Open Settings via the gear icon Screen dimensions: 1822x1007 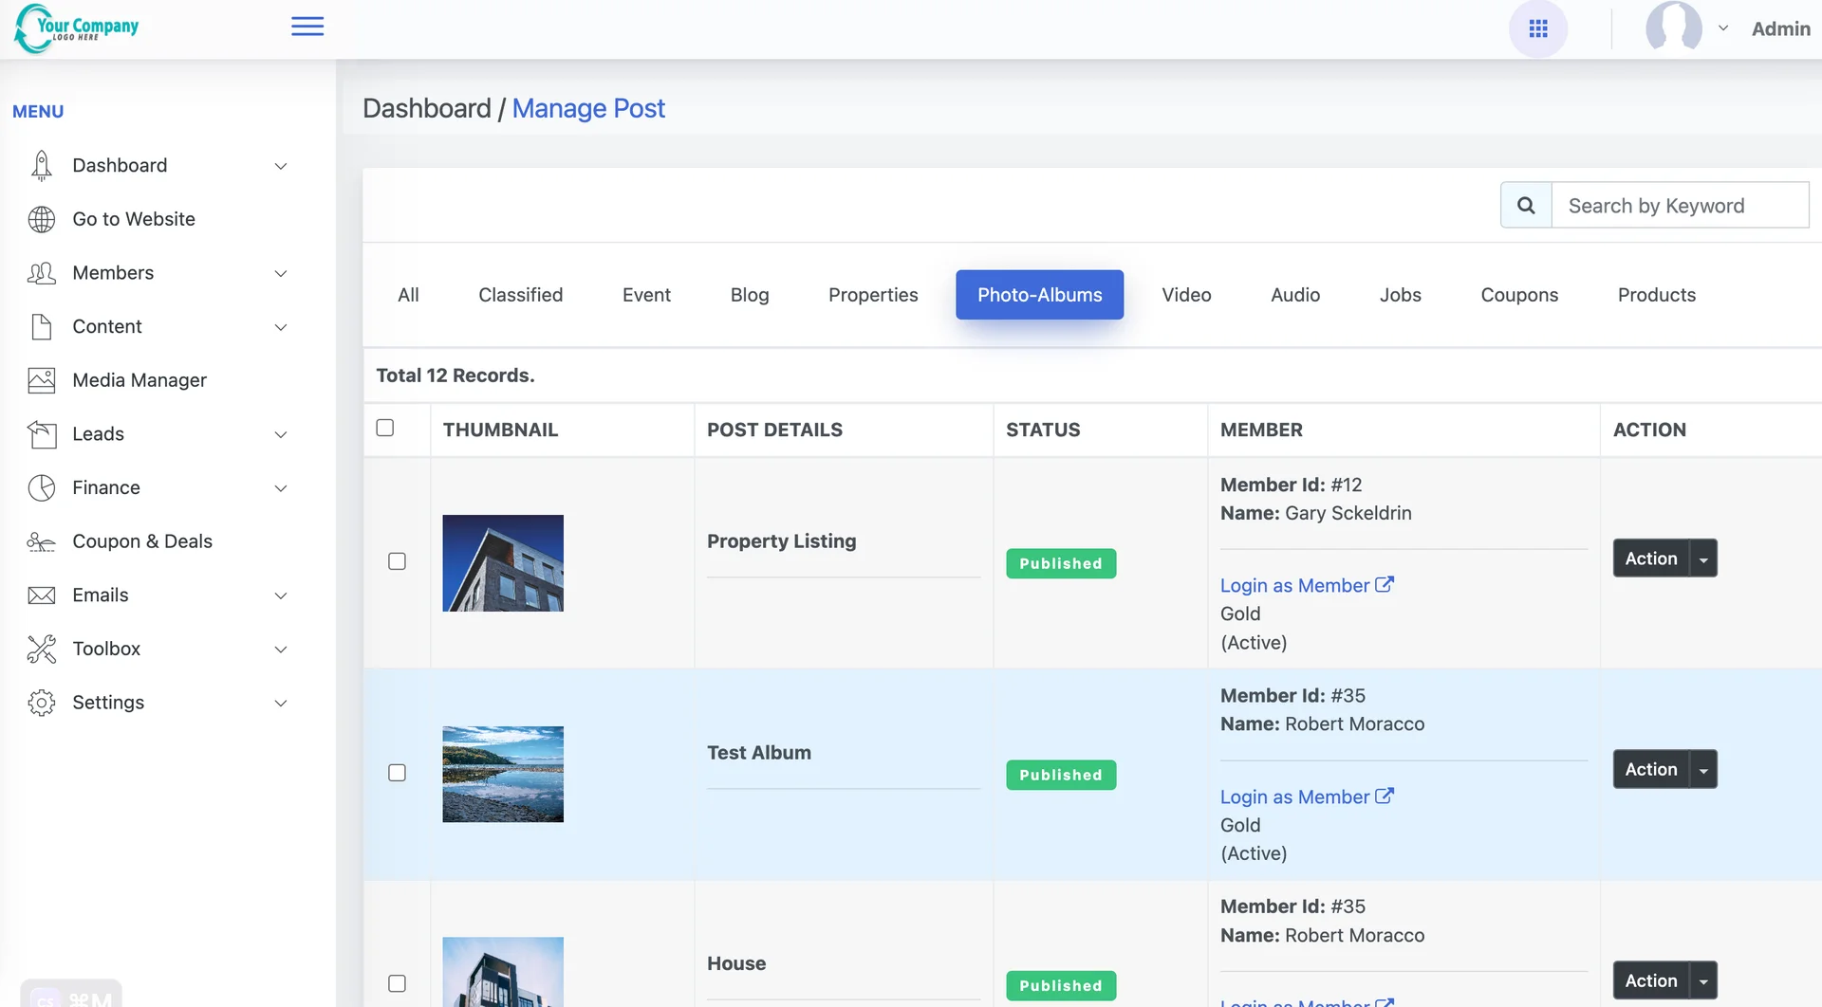41,703
